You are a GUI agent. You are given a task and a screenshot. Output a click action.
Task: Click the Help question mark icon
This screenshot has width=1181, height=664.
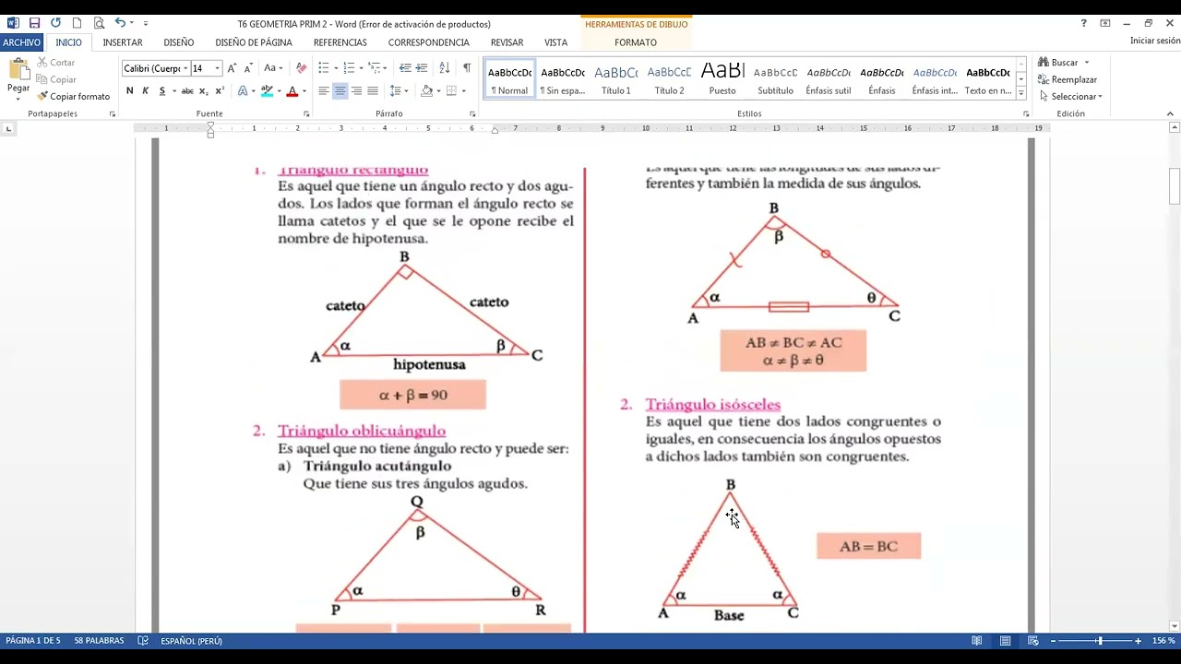coord(1083,23)
